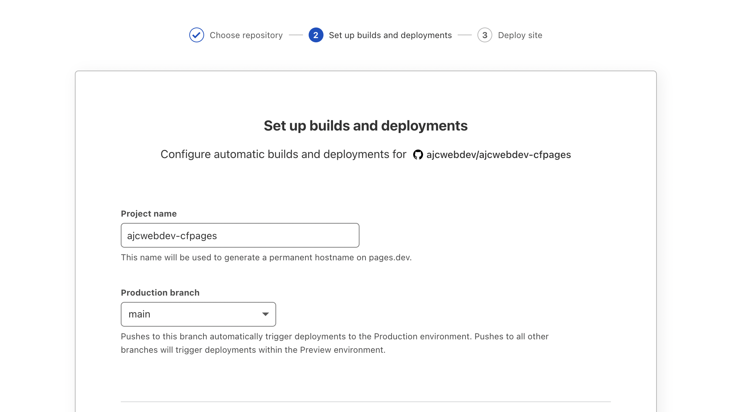Click the completed checkmark step icon
Viewport: 731px width, 412px height.
click(x=196, y=35)
